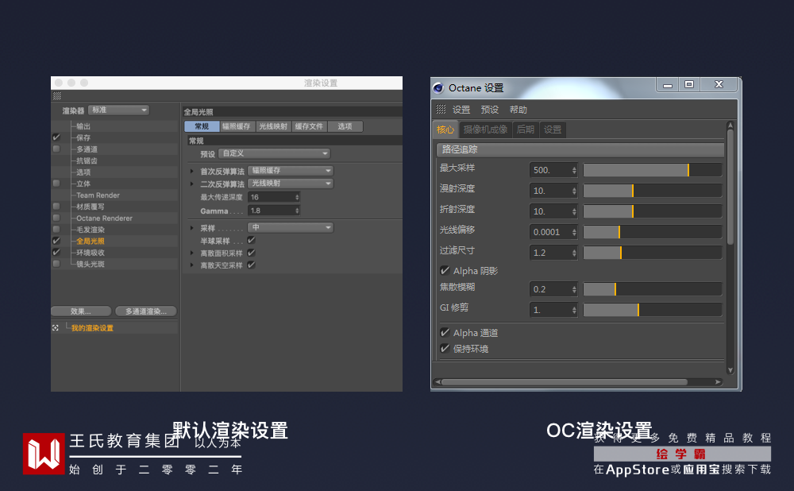Image resolution: width=794 pixels, height=491 pixels.
Task: Open the 路径追踪 kernel dropdown
Action: tap(580, 149)
